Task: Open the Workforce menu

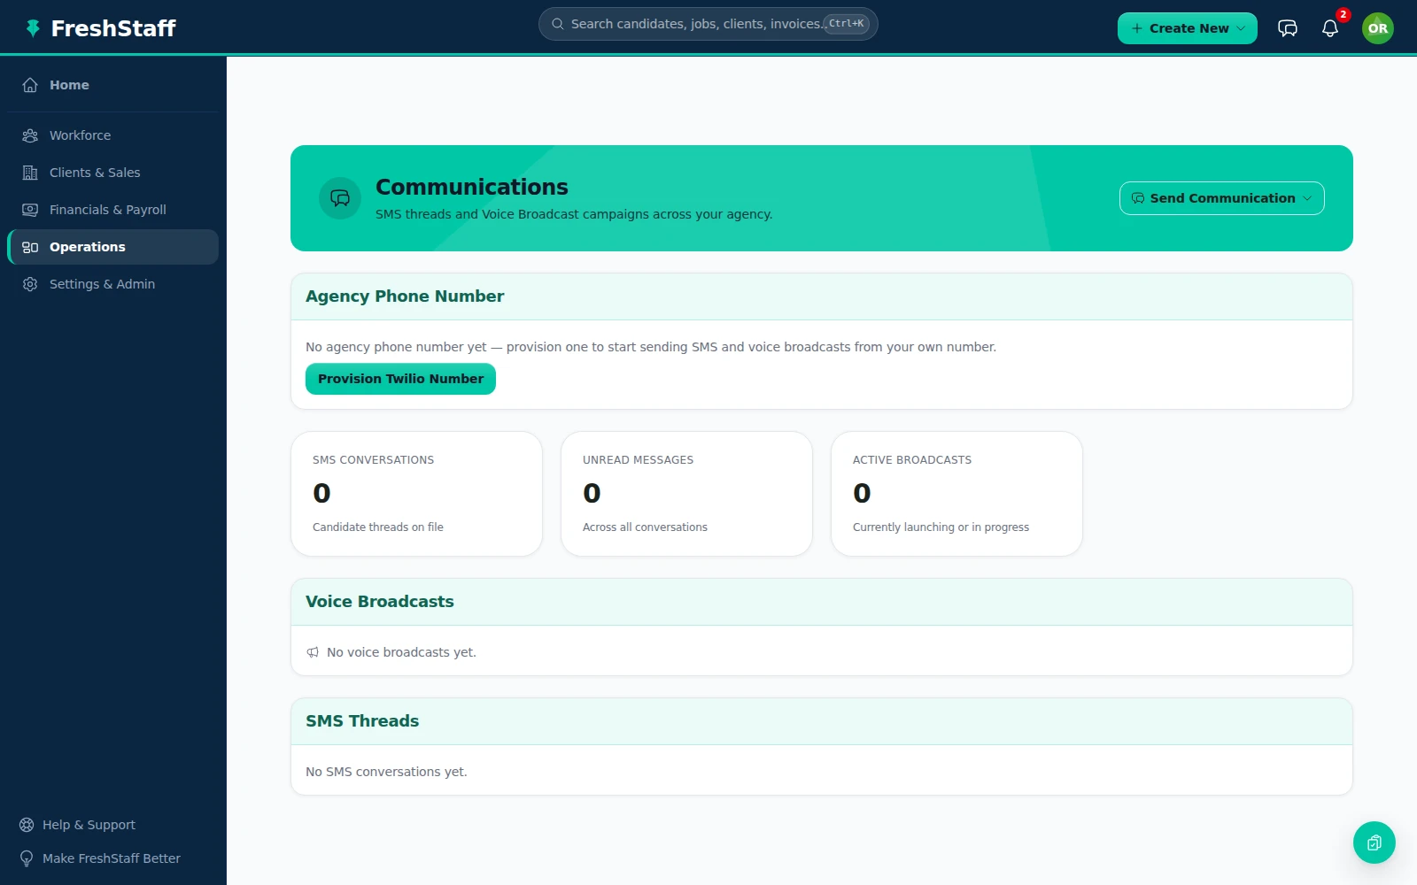Action: coord(112,135)
